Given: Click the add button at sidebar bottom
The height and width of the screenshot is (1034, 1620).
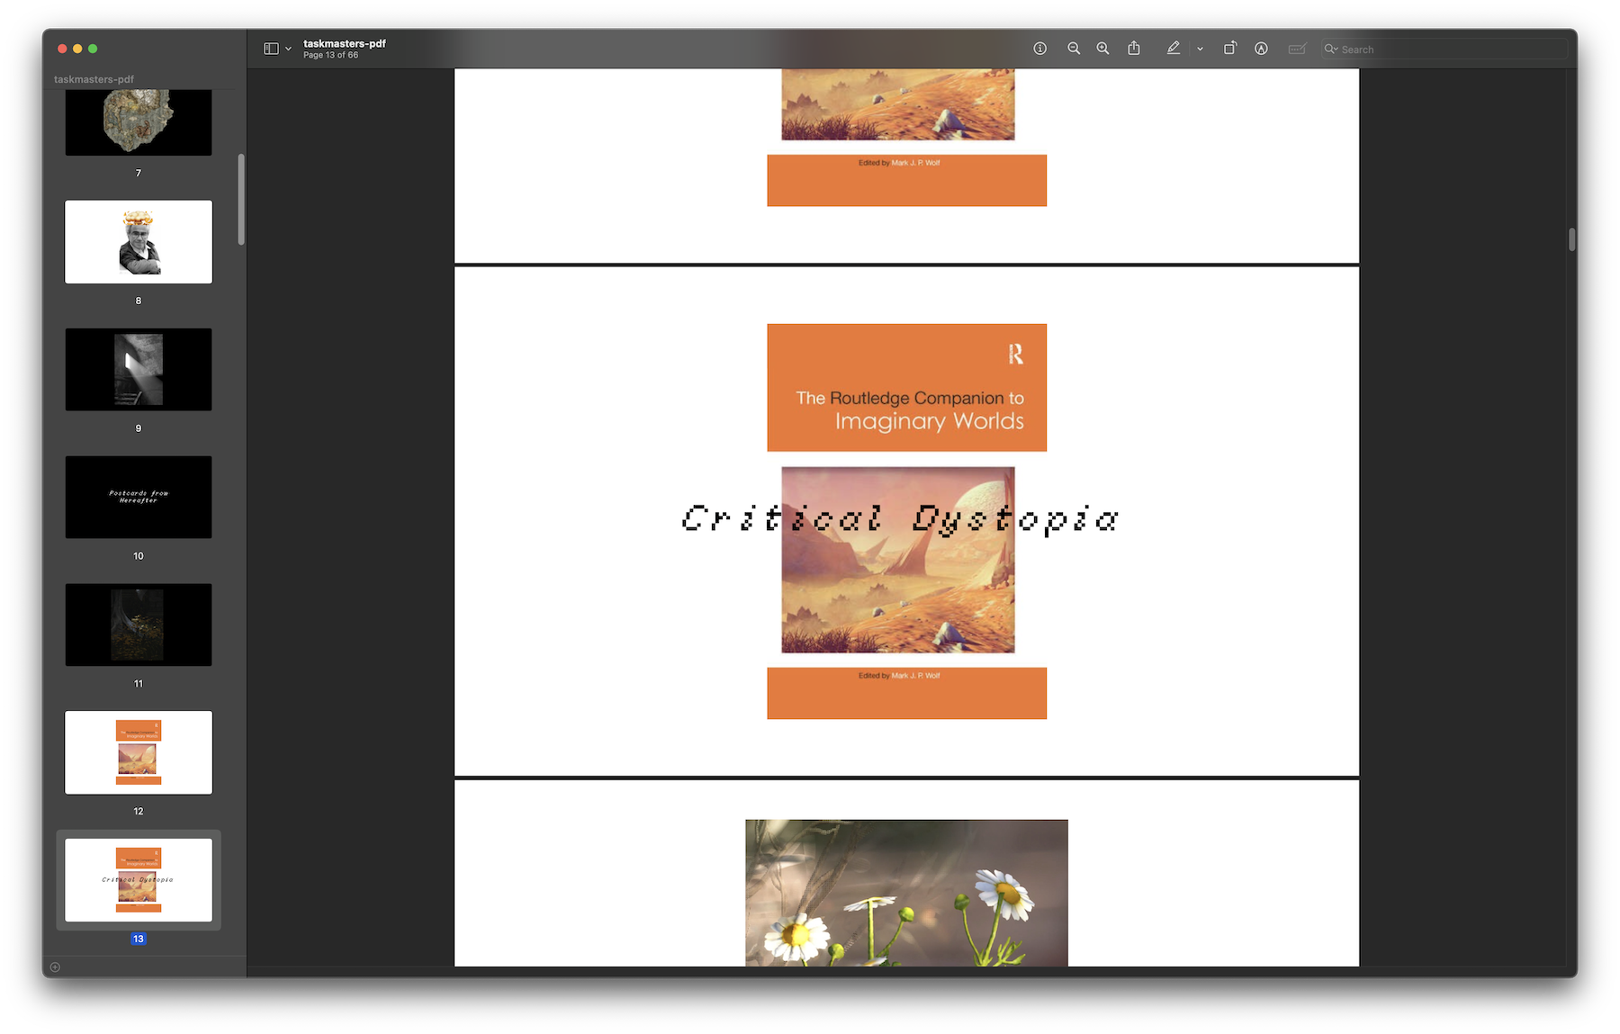Looking at the screenshot, I should (x=55, y=967).
